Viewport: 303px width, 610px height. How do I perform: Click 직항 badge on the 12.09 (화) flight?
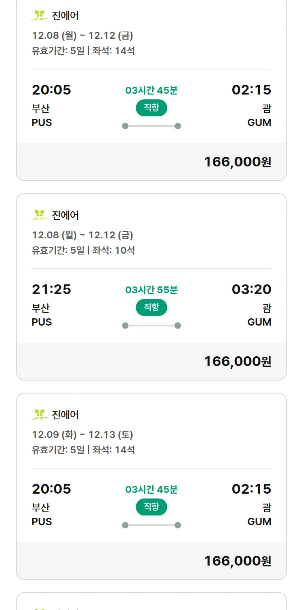(x=151, y=507)
